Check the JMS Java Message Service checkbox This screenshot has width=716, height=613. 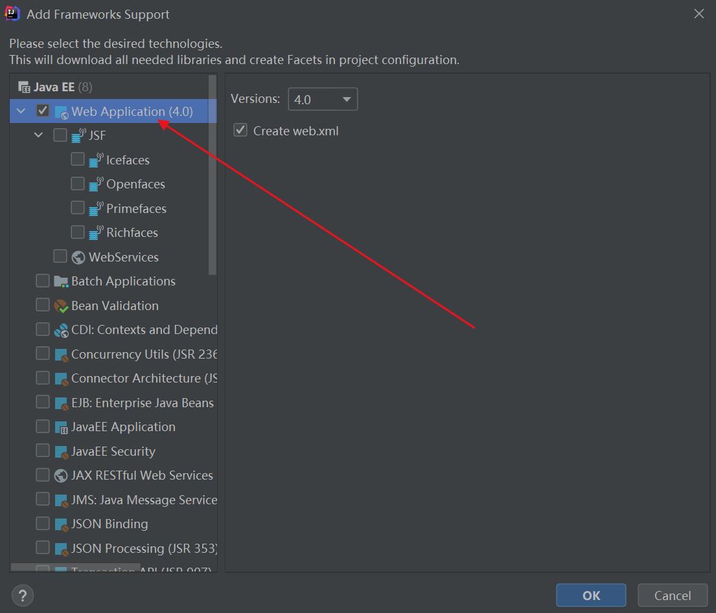pos(43,499)
